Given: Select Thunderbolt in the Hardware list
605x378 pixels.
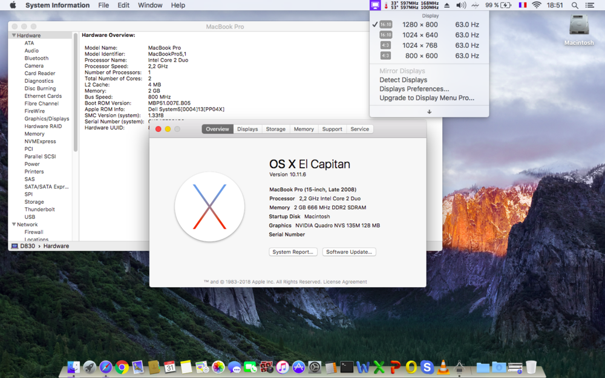Looking at the screenshot, I should pyautogui.click(x=40, y=209).
